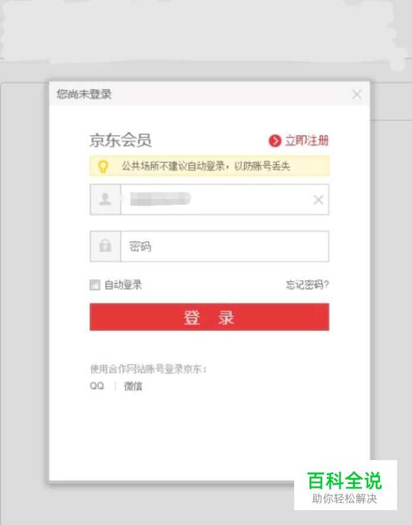Click the 助你轻松解决 caption under the watermark
Screen dimensions: 412x525
coord(344,499)
